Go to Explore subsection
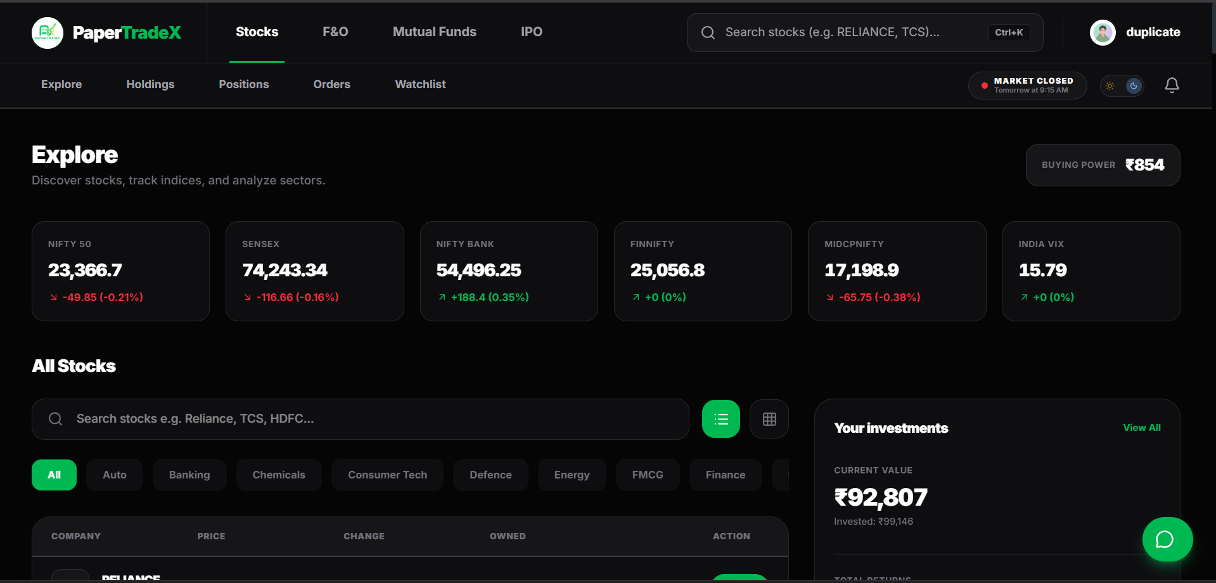 [61, 84]
